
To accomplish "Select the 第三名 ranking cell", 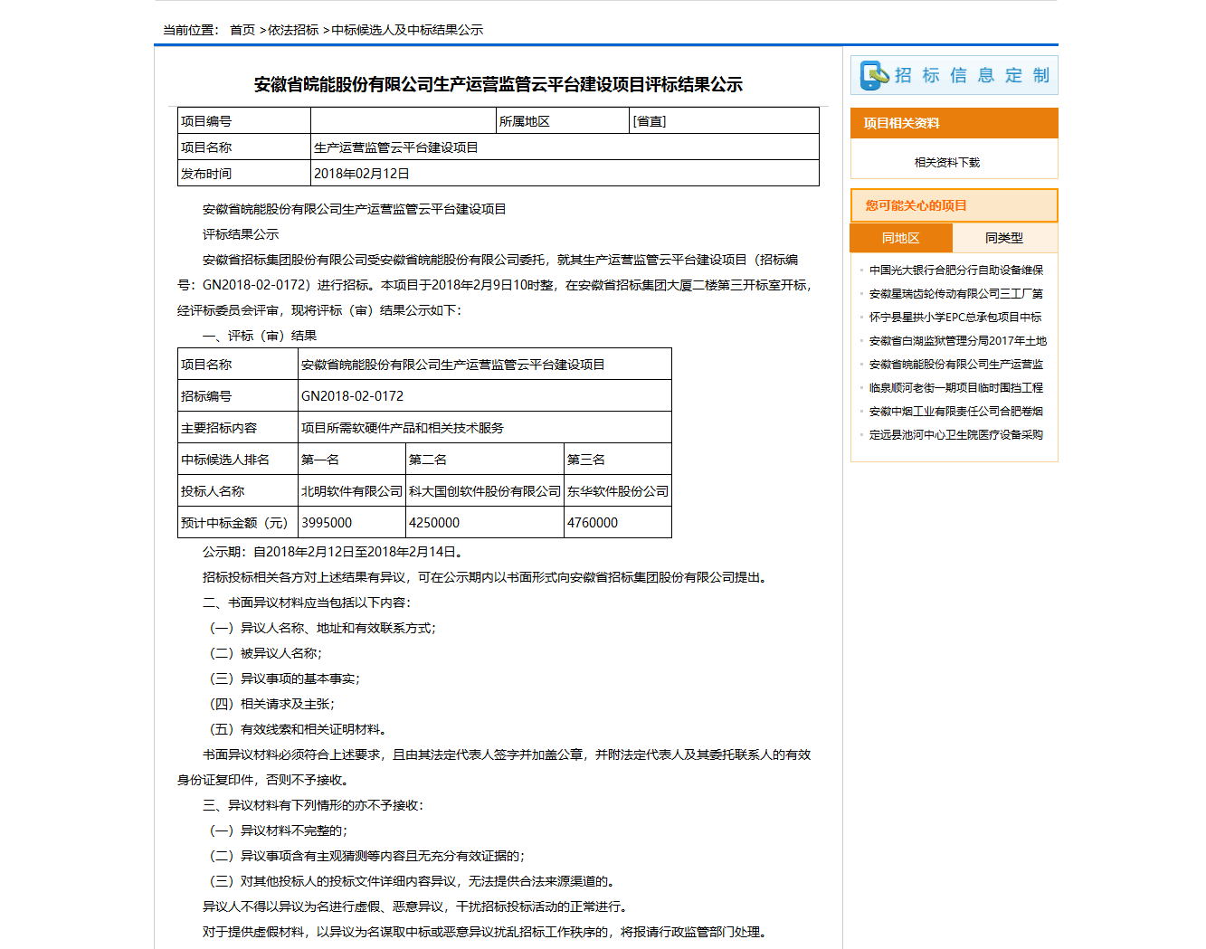I will point(618,460).
